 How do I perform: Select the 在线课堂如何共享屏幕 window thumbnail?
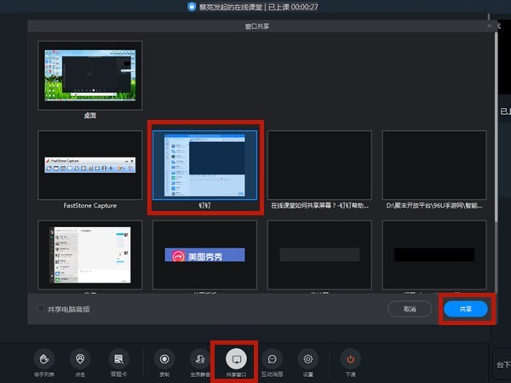tap(319, 165)
